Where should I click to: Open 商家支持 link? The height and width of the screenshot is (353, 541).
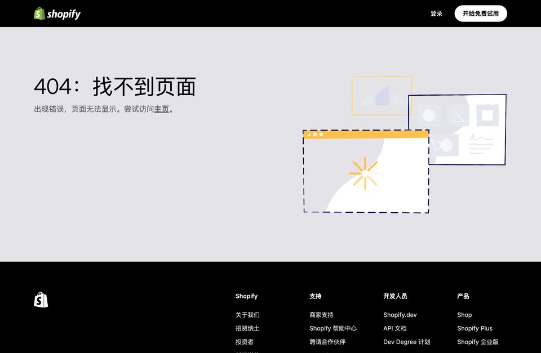[x=321, y=315]
